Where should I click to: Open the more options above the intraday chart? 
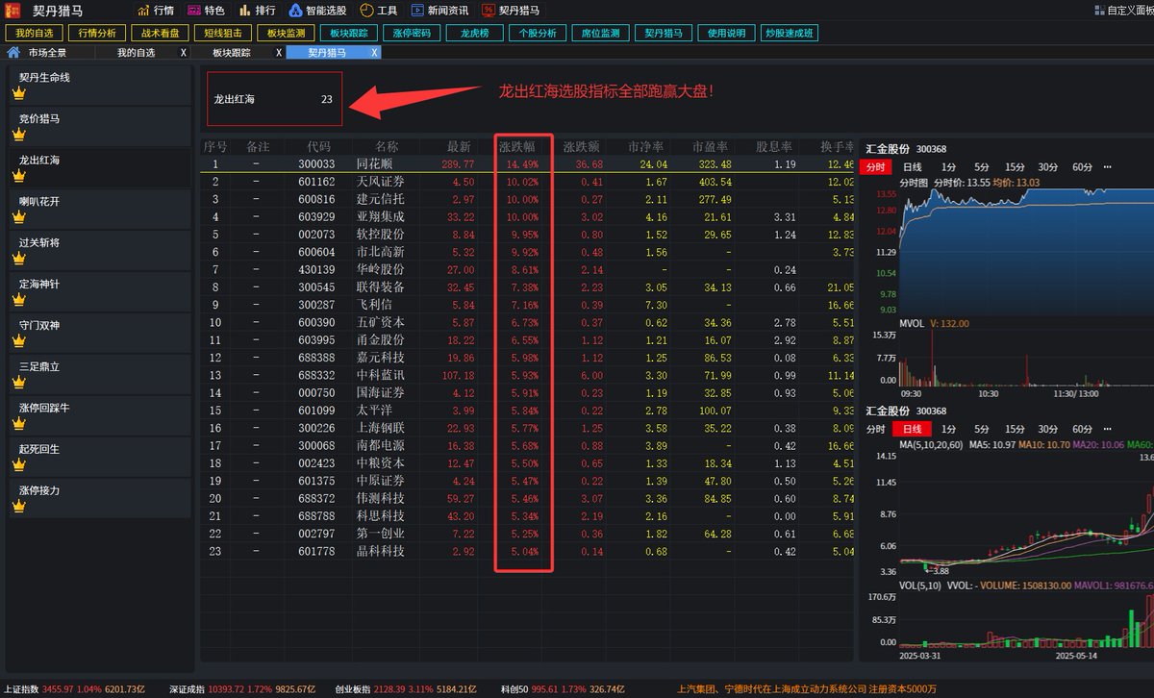click(x=1108, y=167)
